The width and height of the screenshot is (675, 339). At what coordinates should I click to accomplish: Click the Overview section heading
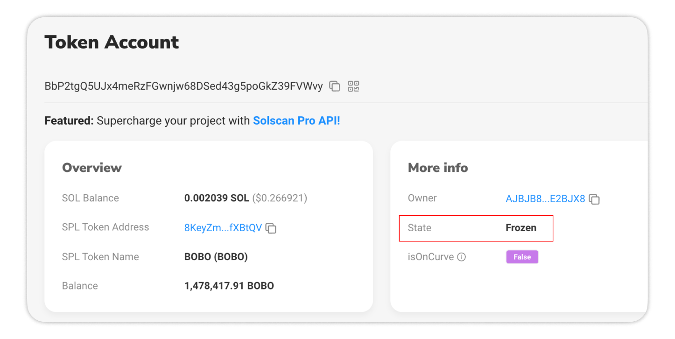coord(92,168)
